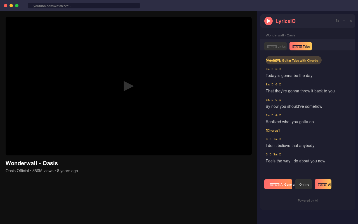
Task: Click the lyric 'I don't believe that anybody'
Action: click(x=290, y=146)
